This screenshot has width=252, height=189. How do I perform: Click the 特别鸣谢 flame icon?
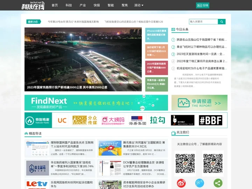tap(29, 120)
